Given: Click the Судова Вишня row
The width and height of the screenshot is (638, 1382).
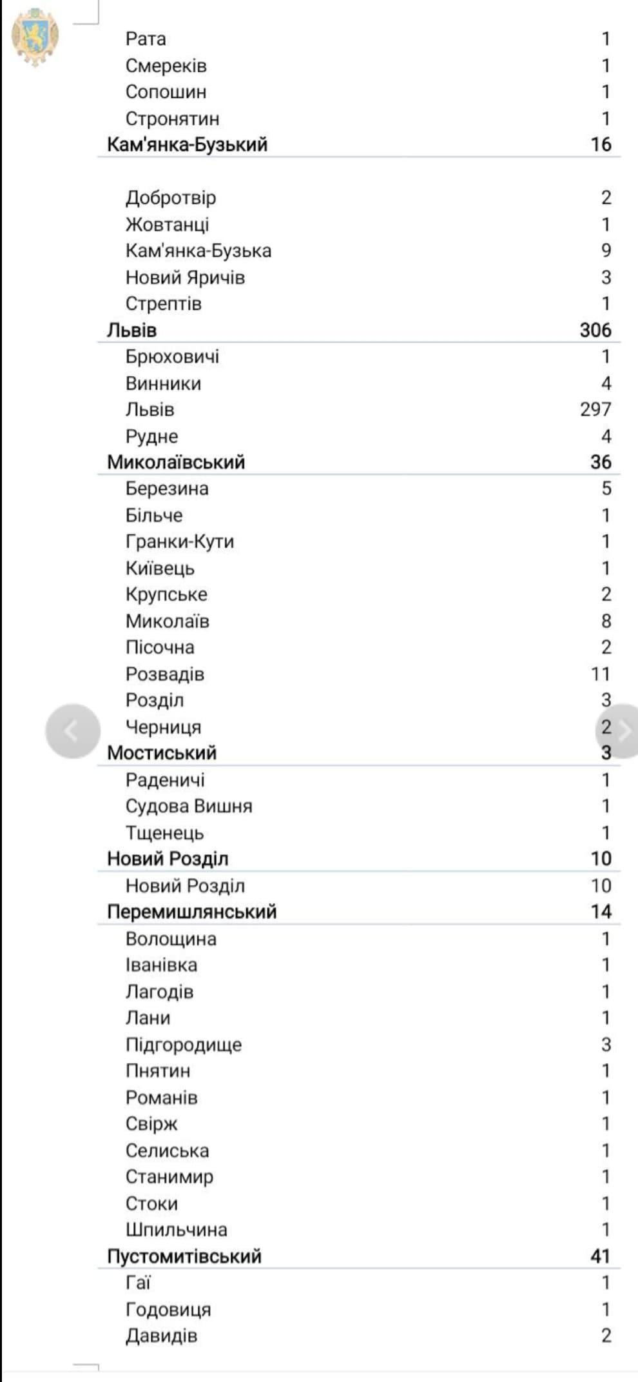Looking at the screenshot, I should click(x=189, y=806).
